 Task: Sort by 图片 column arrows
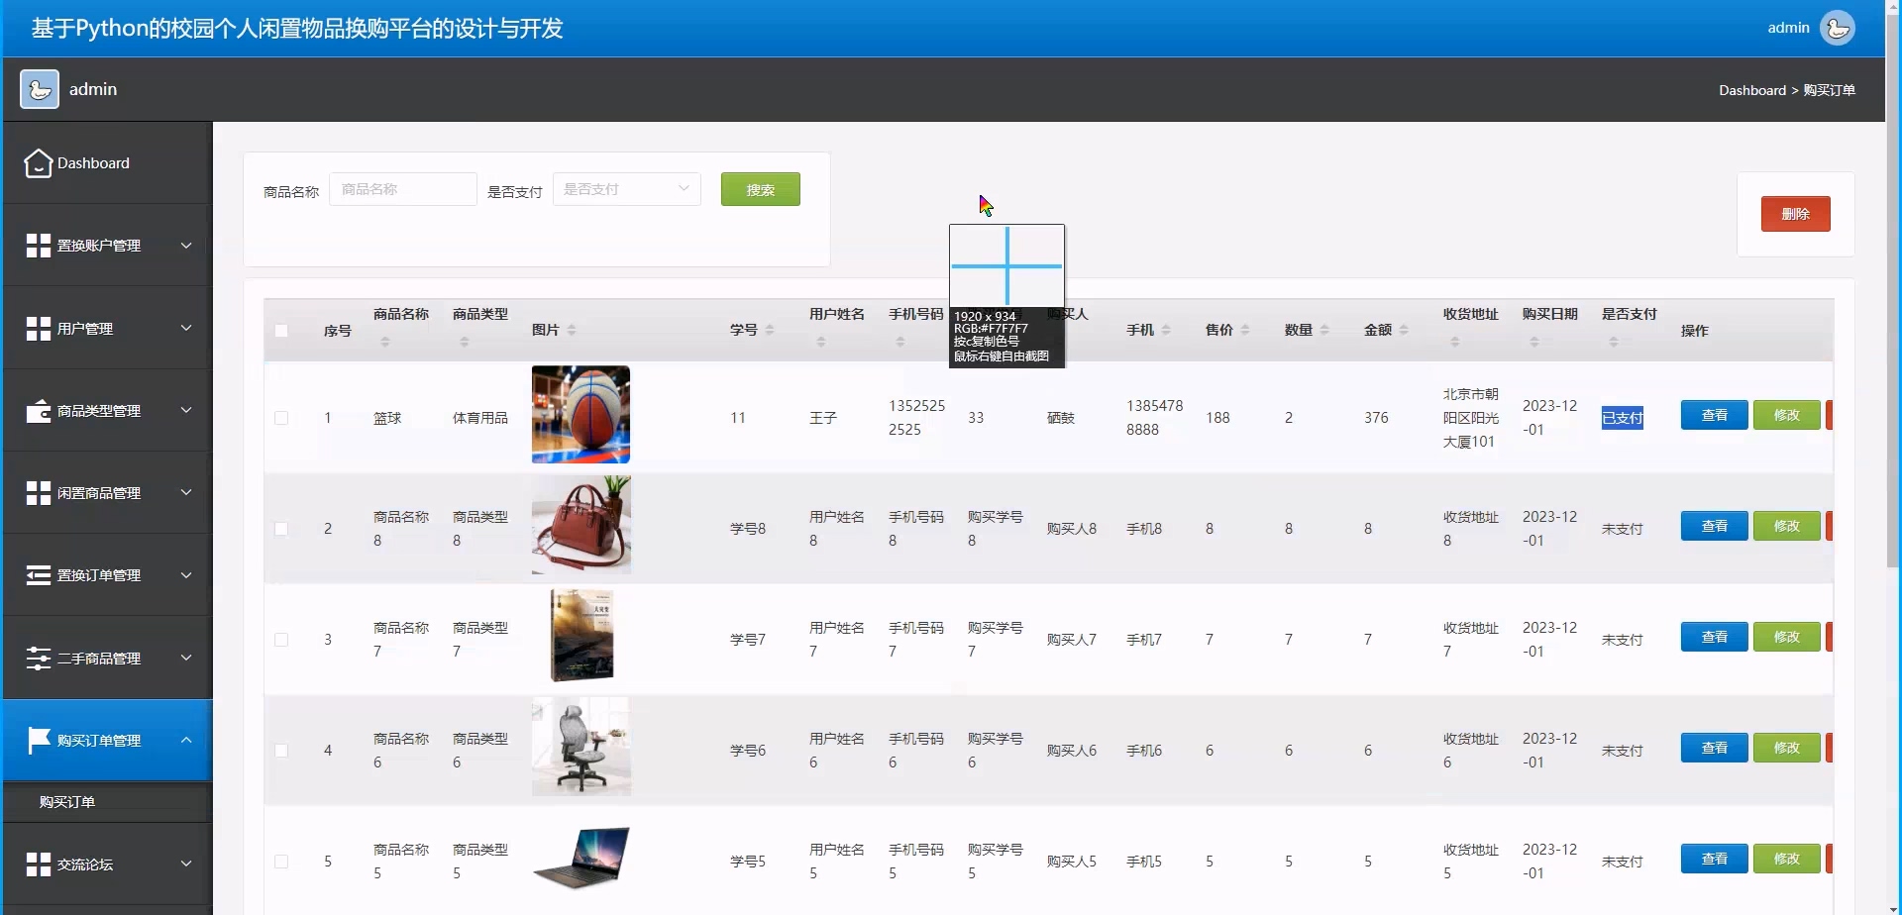[x=572, y=330]
